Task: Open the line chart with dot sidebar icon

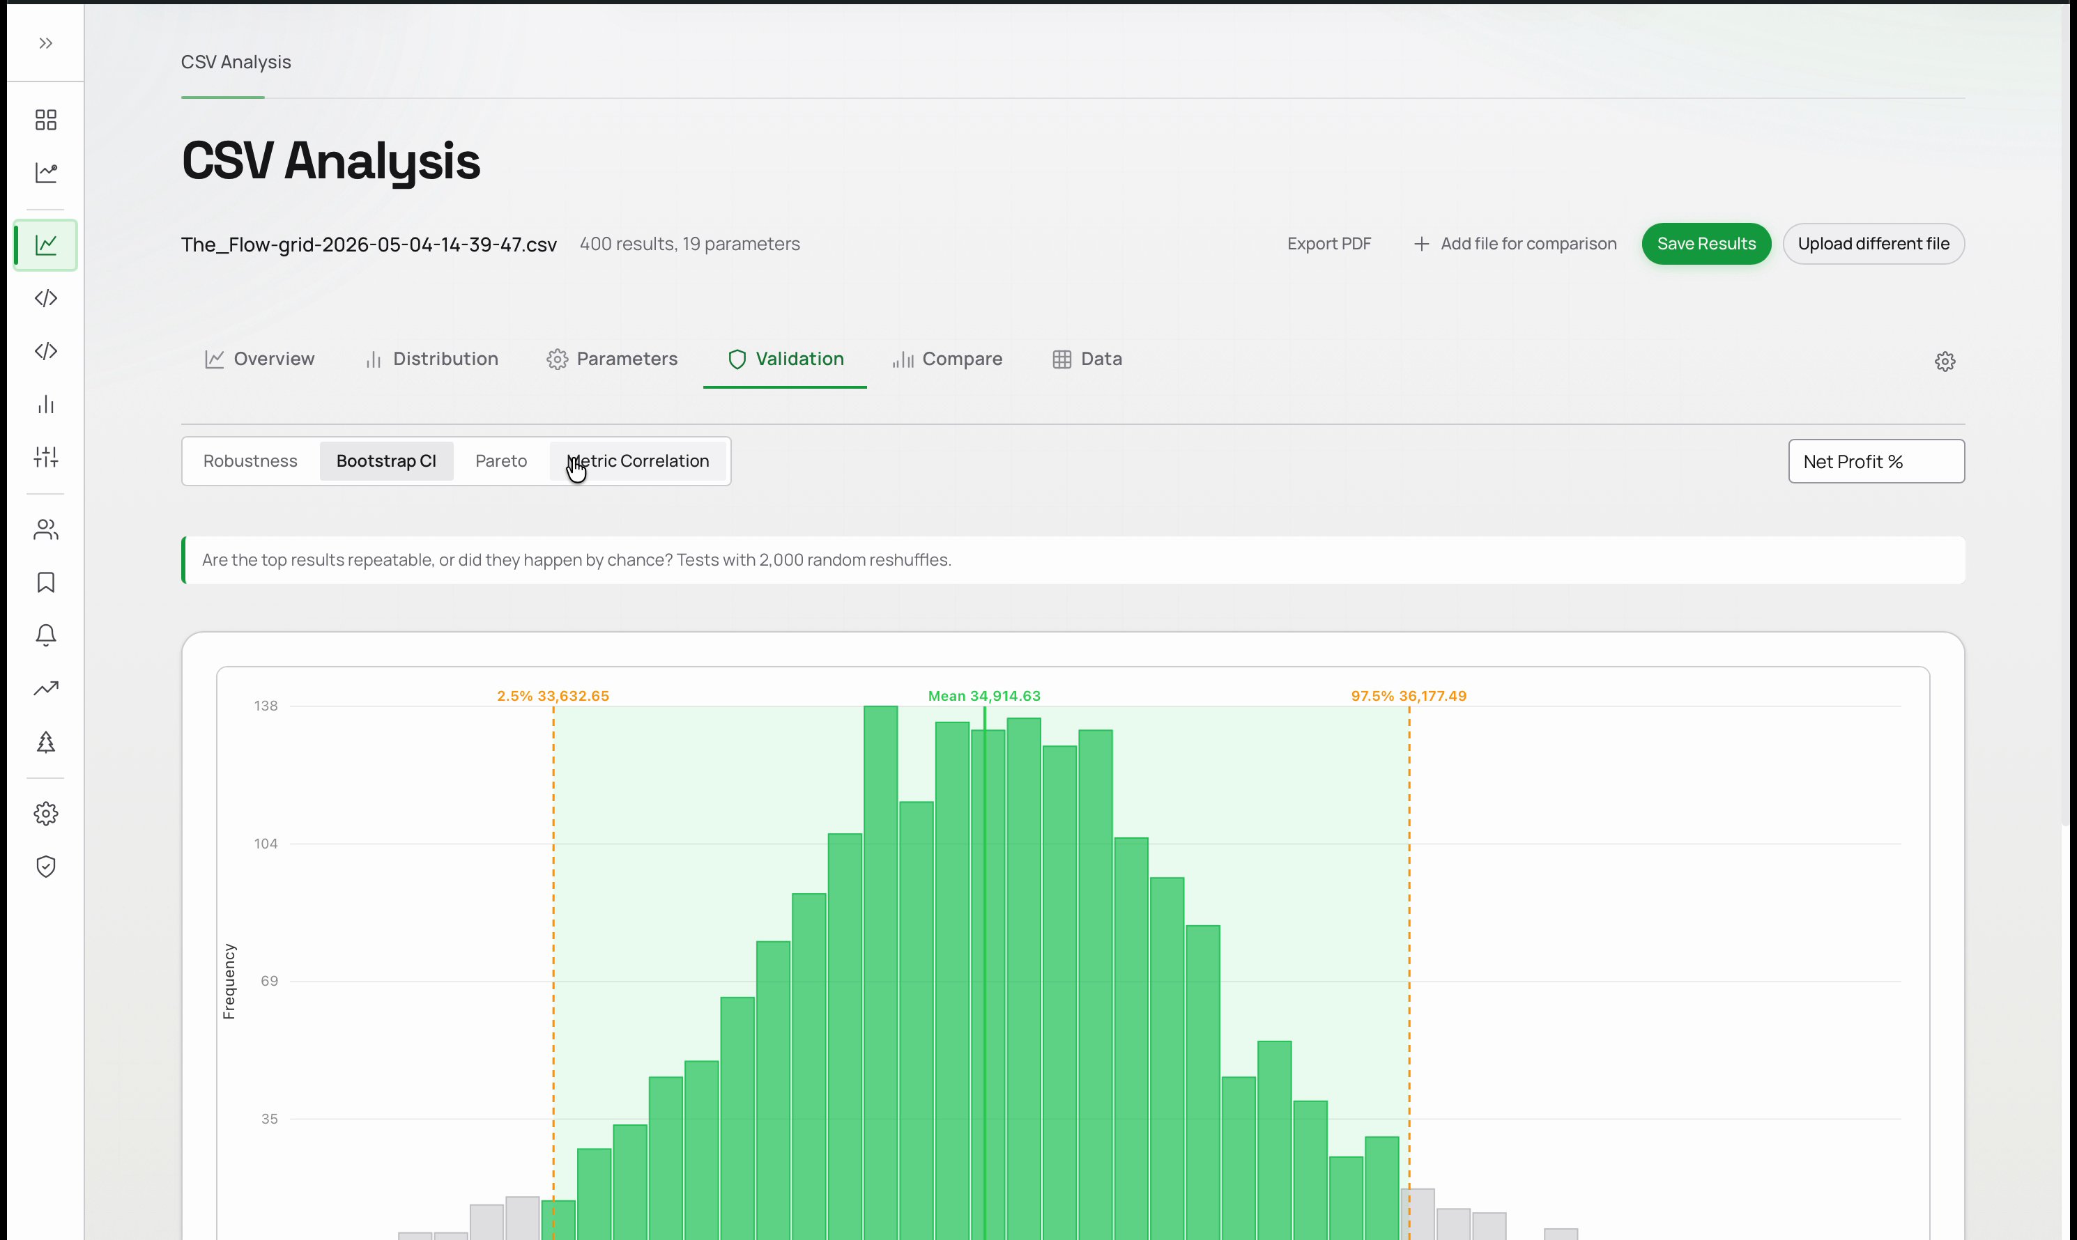Action: tap(46, 172)
